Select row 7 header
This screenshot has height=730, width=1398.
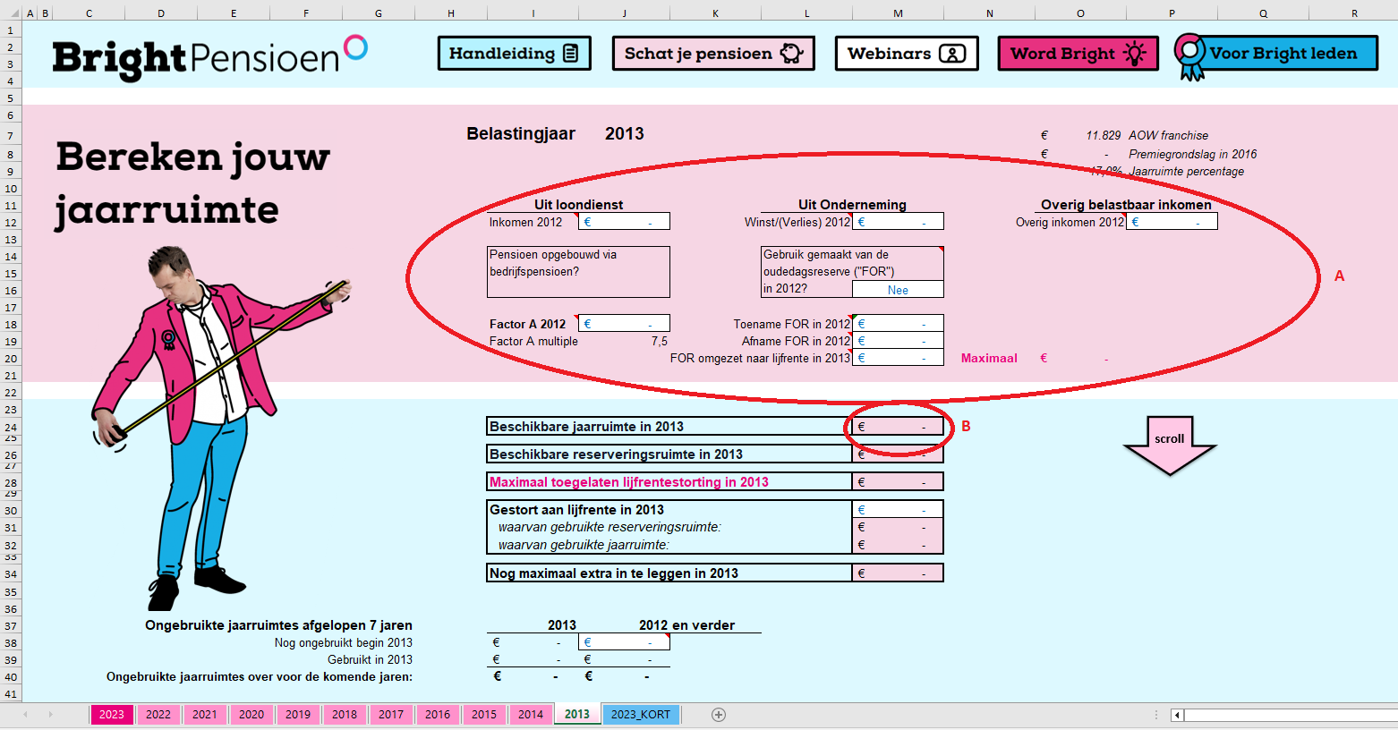point(11,135)
